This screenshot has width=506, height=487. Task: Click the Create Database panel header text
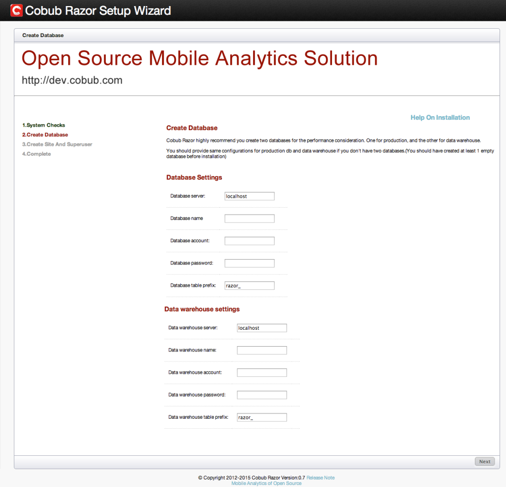coord(43,35)
